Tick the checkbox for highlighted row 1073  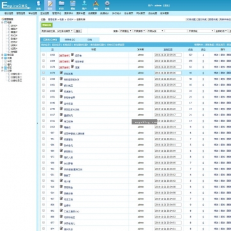coord(43,73)
